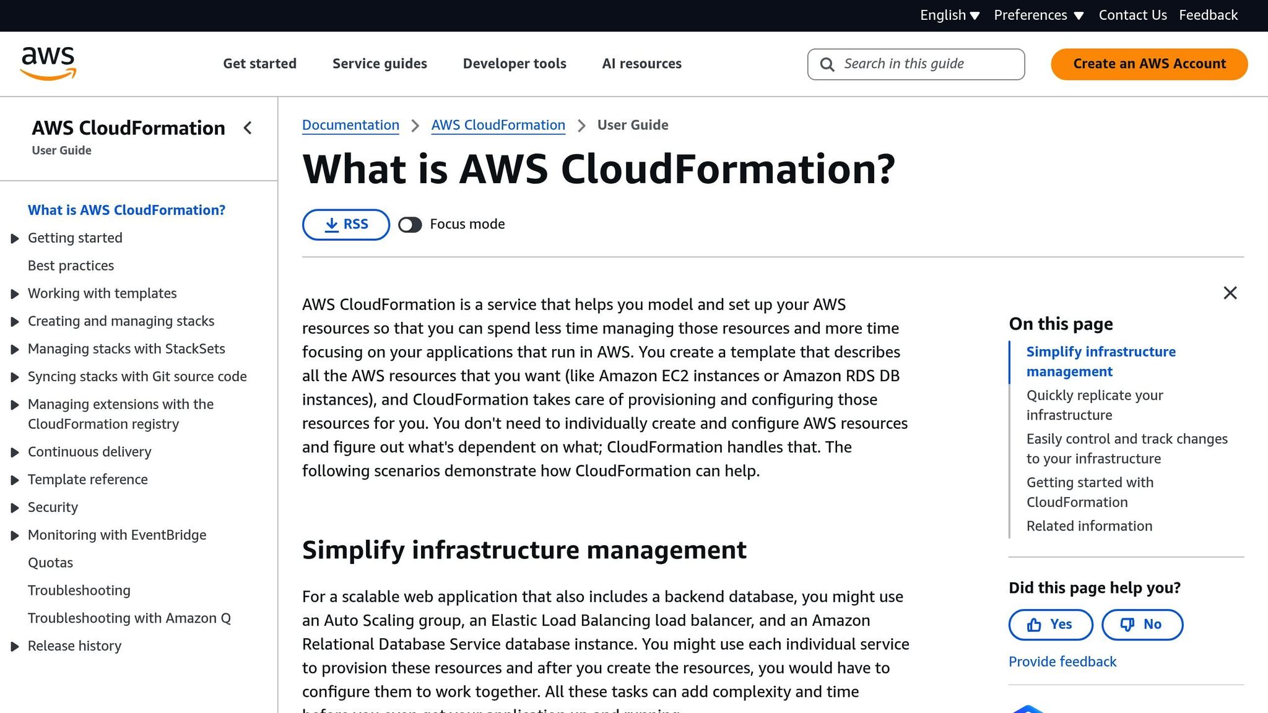Expand Continuous delivery arrow
The width and height of the screenshot is (1268, 713).
tap(15, 452)
